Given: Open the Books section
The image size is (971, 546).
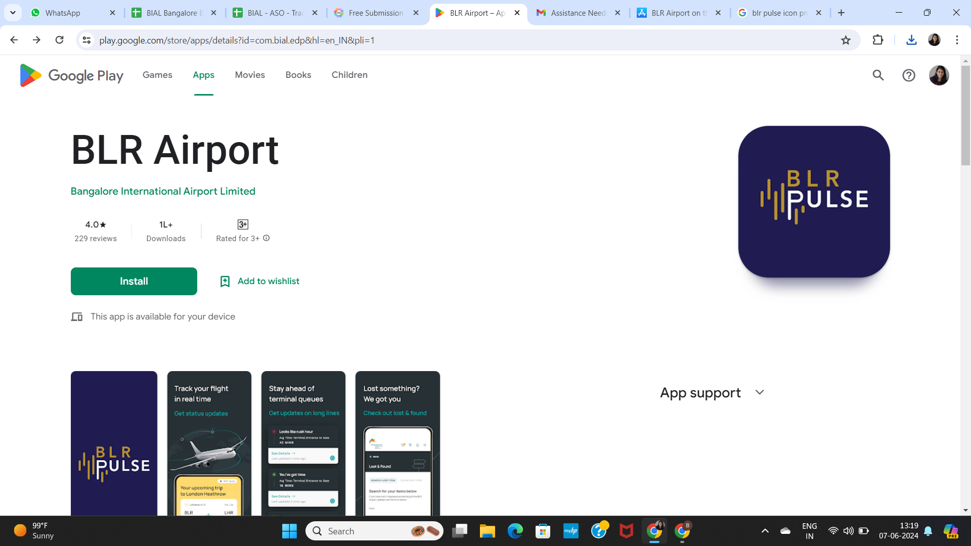Looking at the screenshot, I should pos(298,75).
